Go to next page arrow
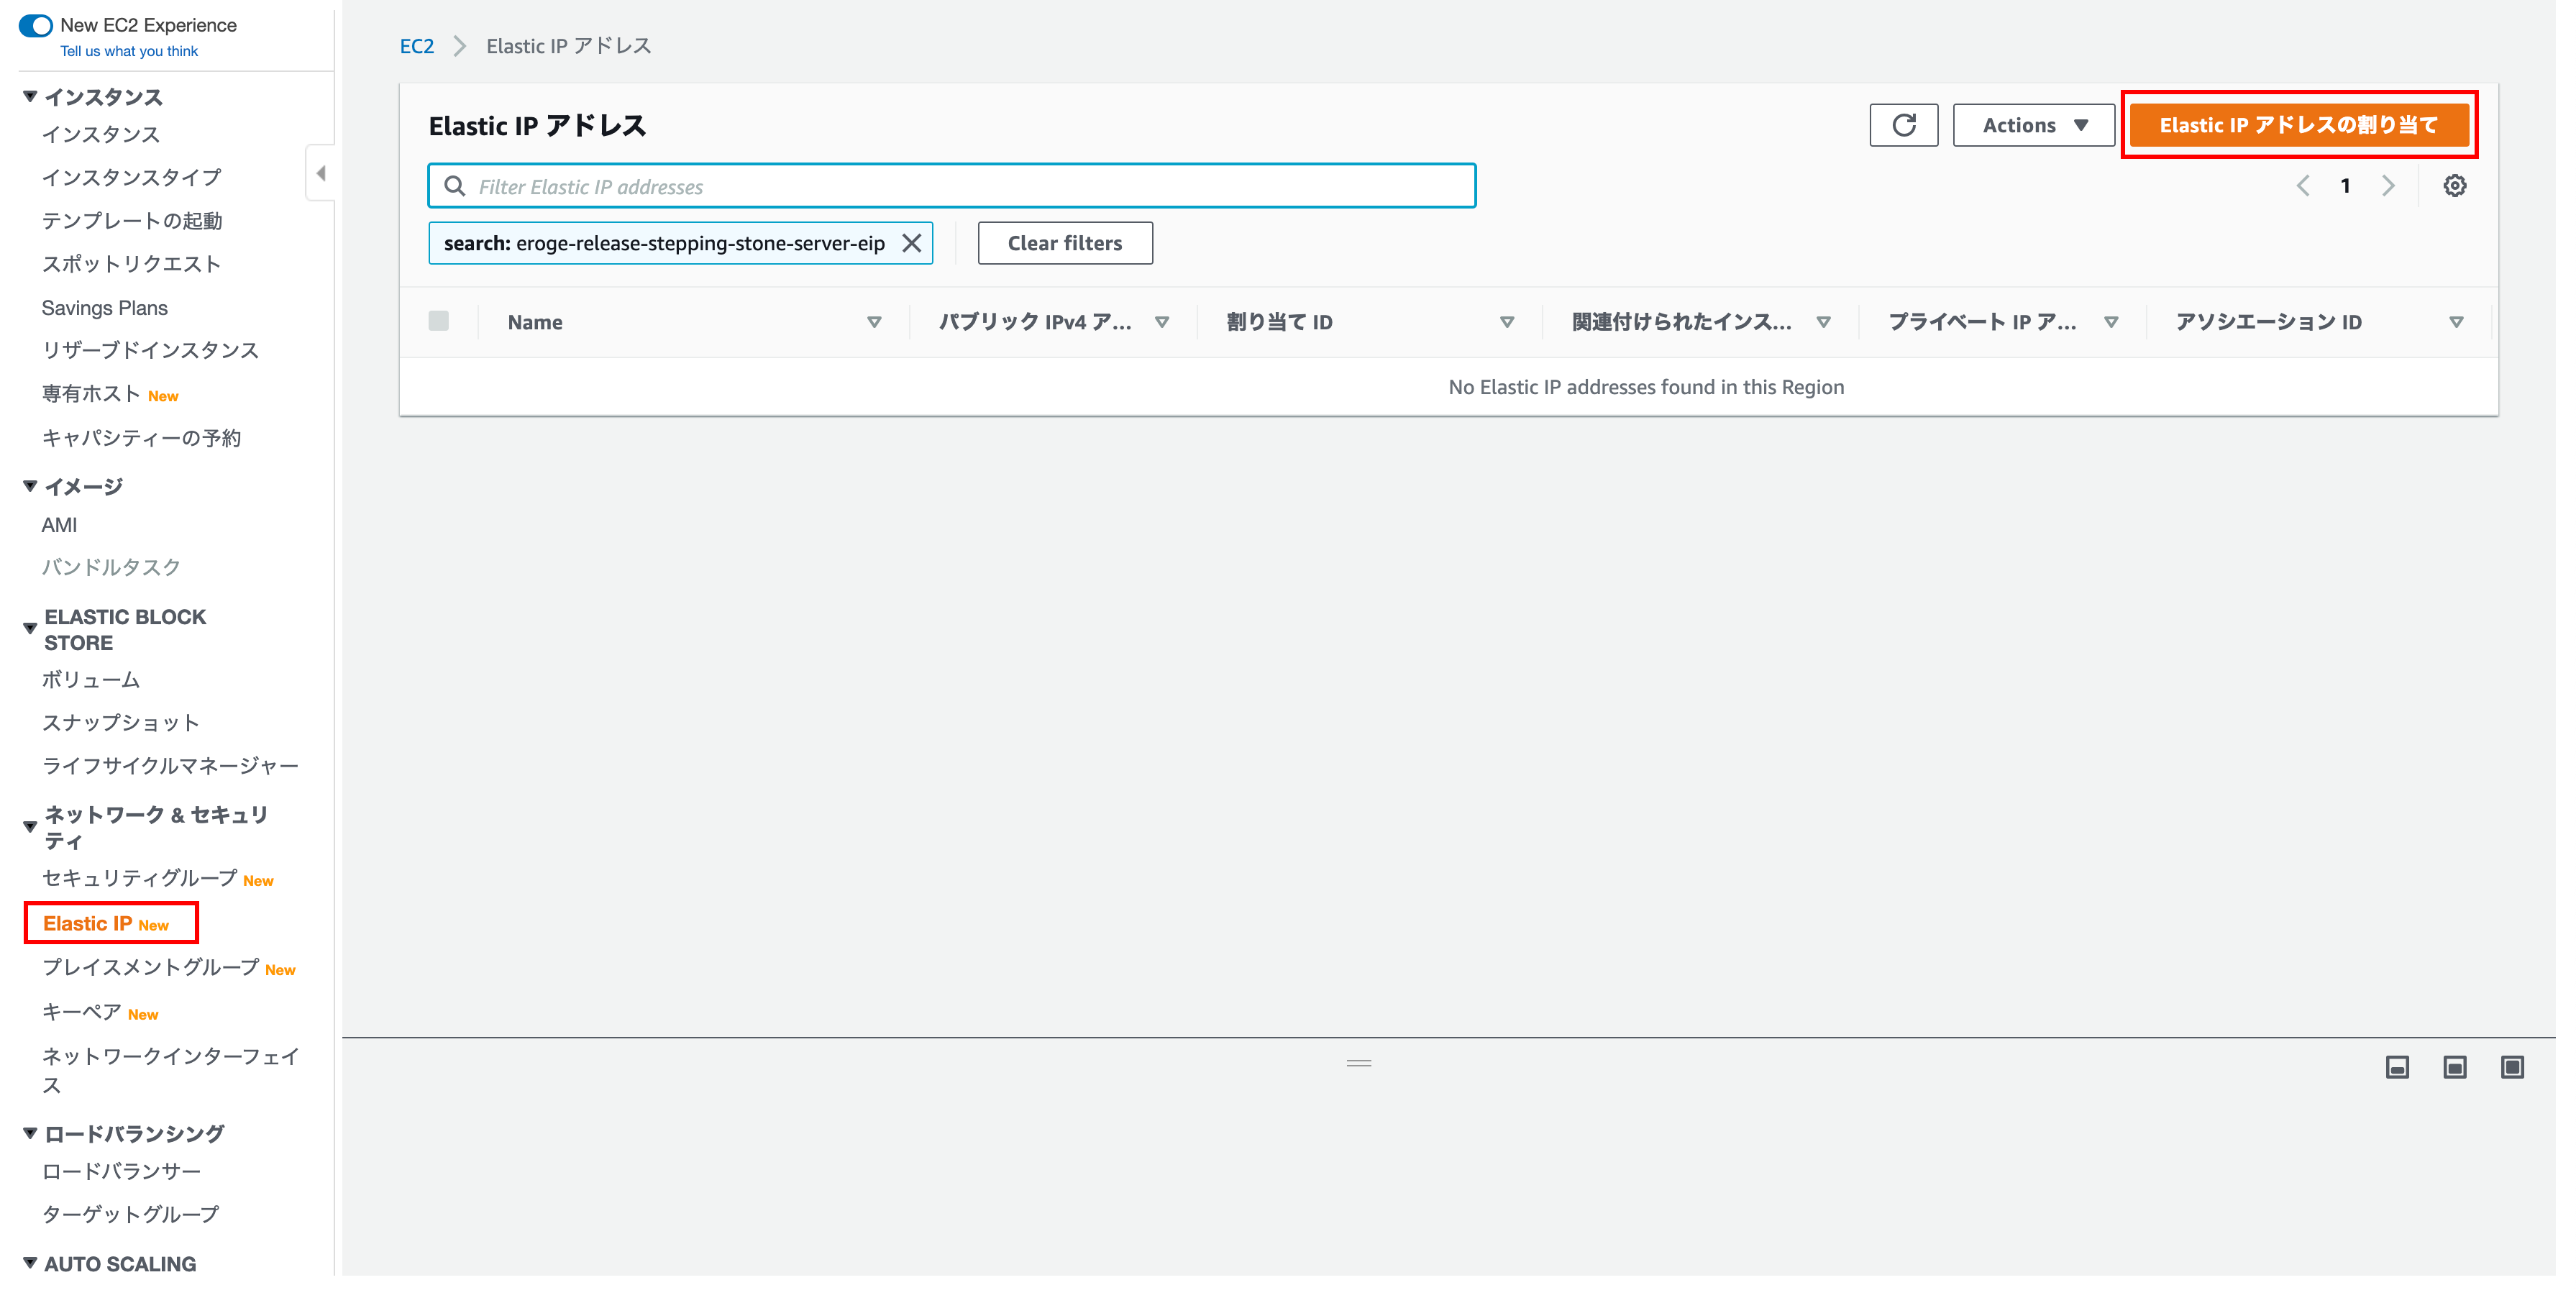The image size is (2576, 1303). [2388, 186]
